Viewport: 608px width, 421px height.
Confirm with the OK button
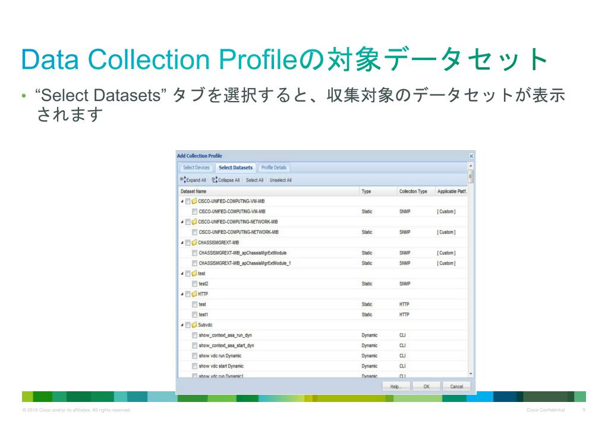[426, 387]
